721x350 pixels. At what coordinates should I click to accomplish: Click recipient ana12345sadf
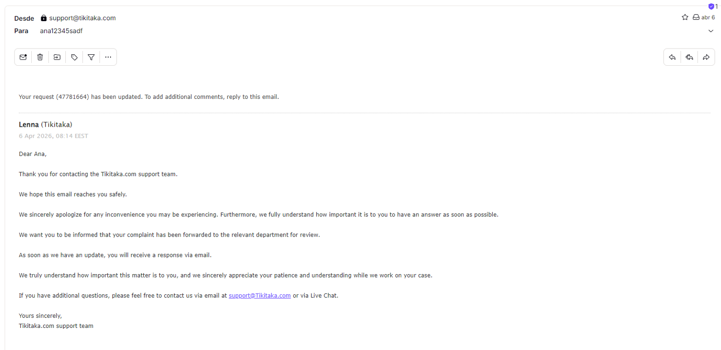point(62,31)
